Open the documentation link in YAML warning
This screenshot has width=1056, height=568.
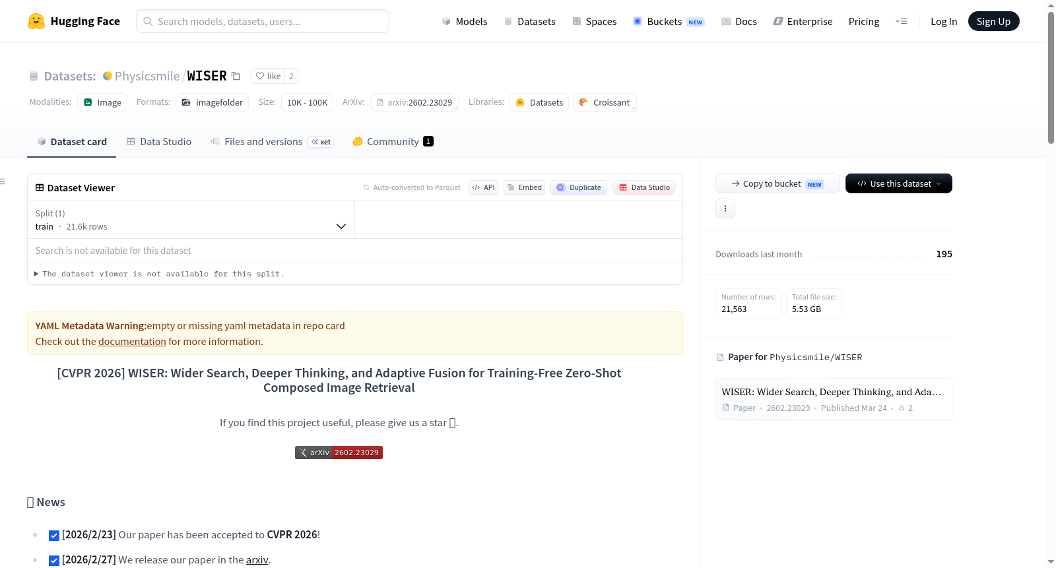(x=132, y=342)
